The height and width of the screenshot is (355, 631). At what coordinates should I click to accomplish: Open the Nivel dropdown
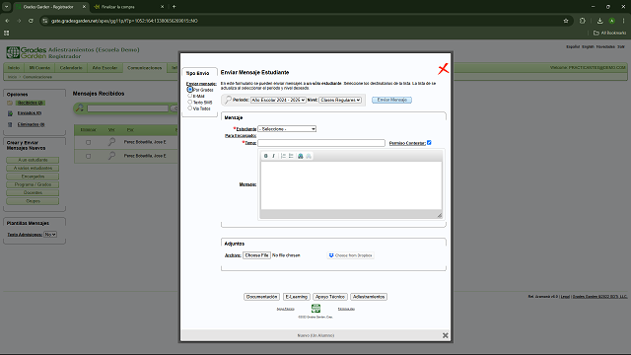coord(340,100)
